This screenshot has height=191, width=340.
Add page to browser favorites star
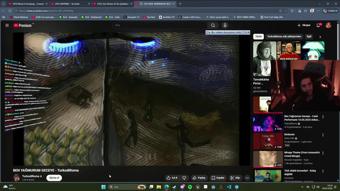pos(286,11)
